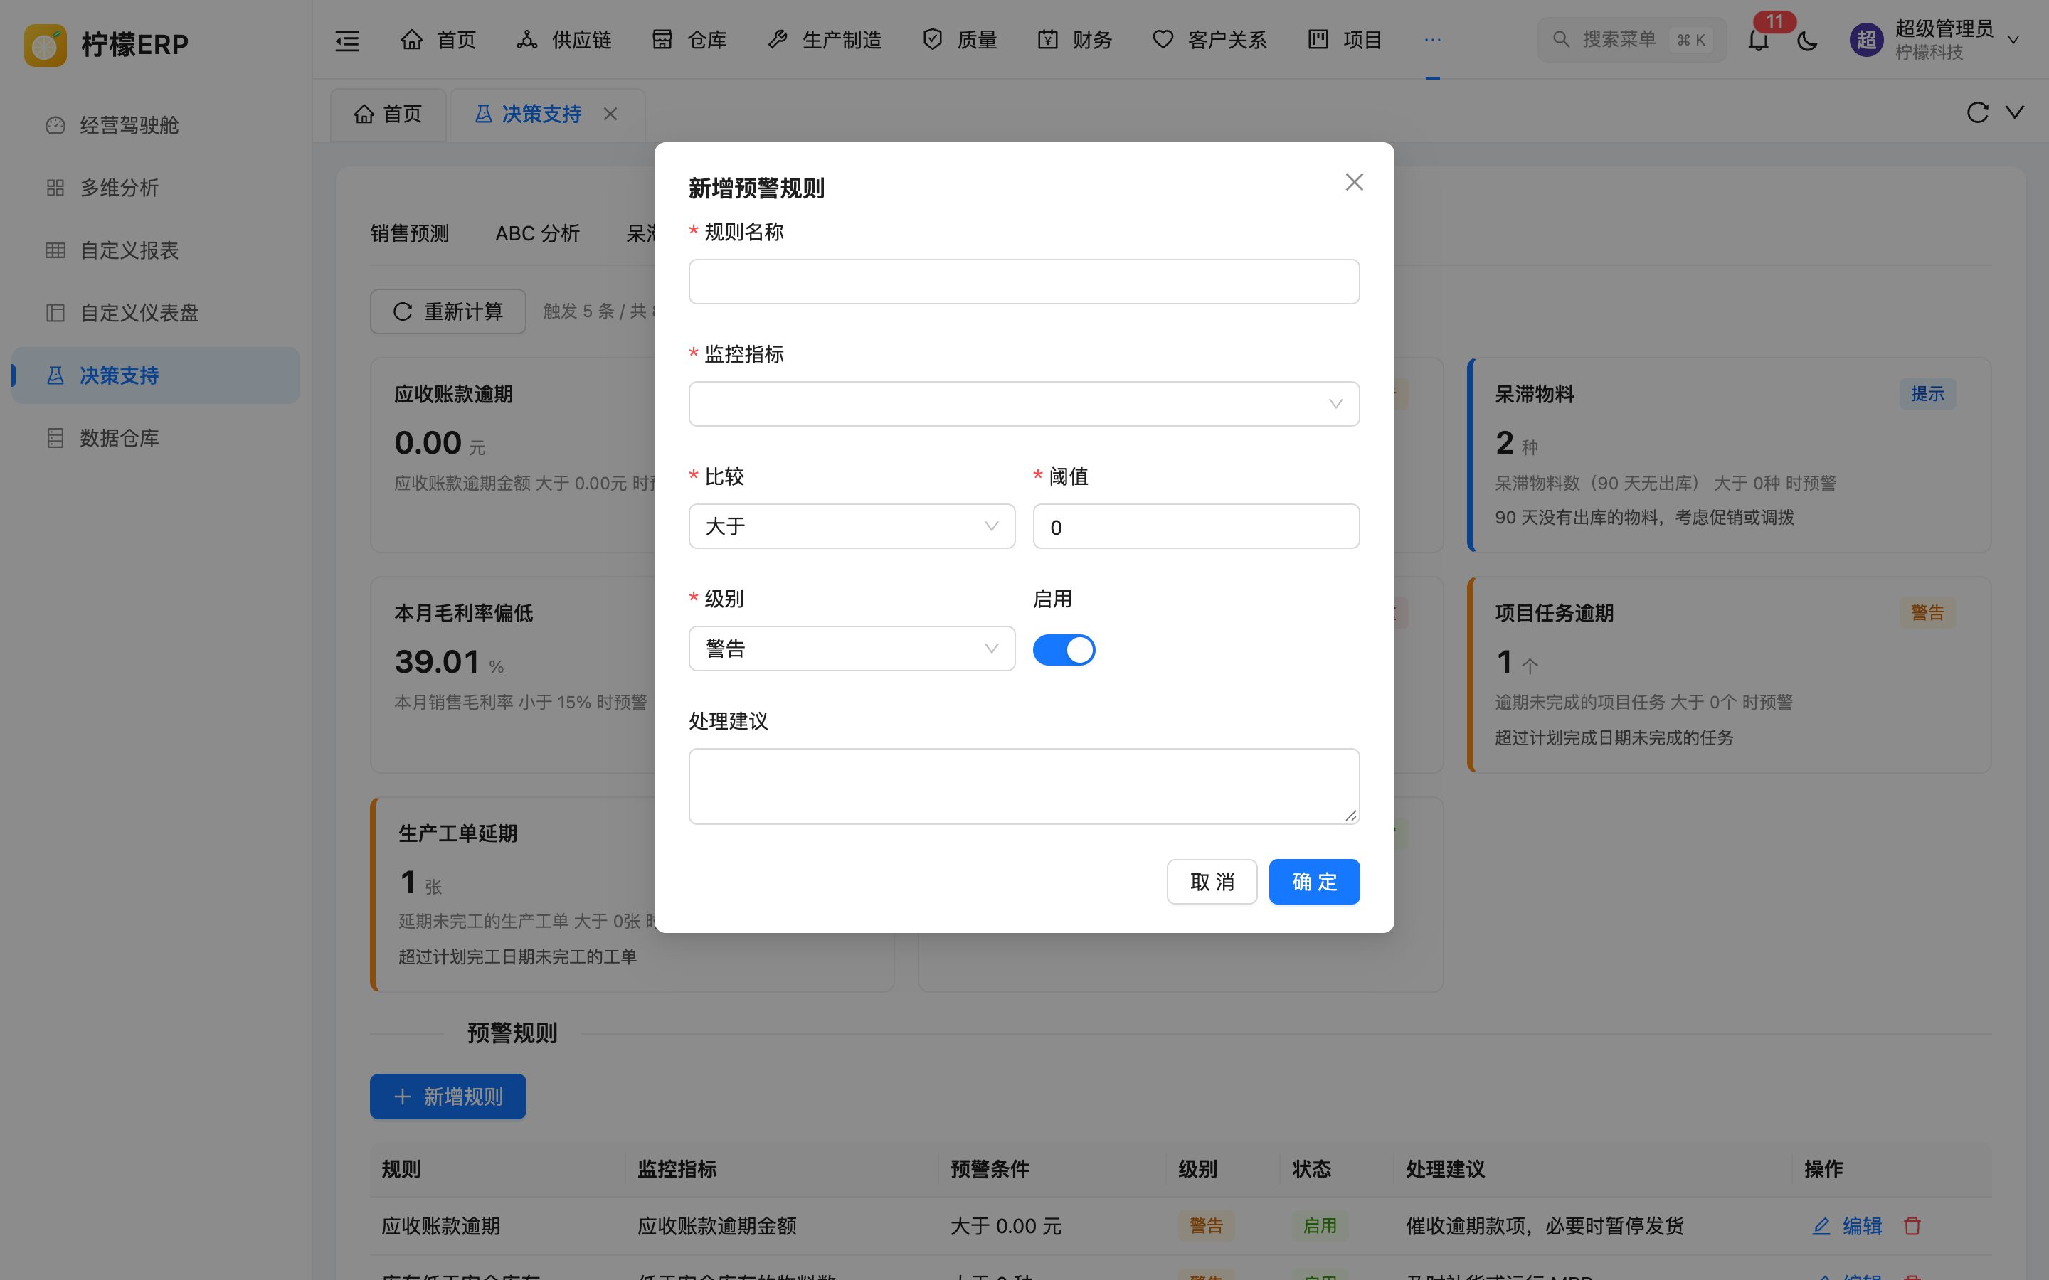This screenshot has width=2049, height=1280.
Task: Open 自定义仪表盘 in the sidebar
Action: click(156, 313)
